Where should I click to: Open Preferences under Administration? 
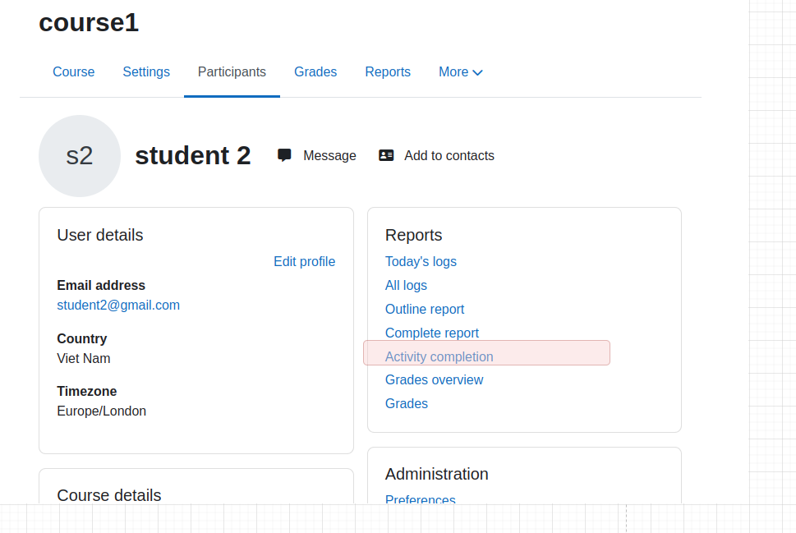(x=421, y=499)
